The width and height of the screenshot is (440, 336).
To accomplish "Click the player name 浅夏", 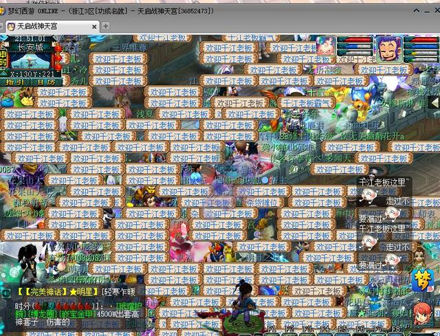I will tap(145, 114).
